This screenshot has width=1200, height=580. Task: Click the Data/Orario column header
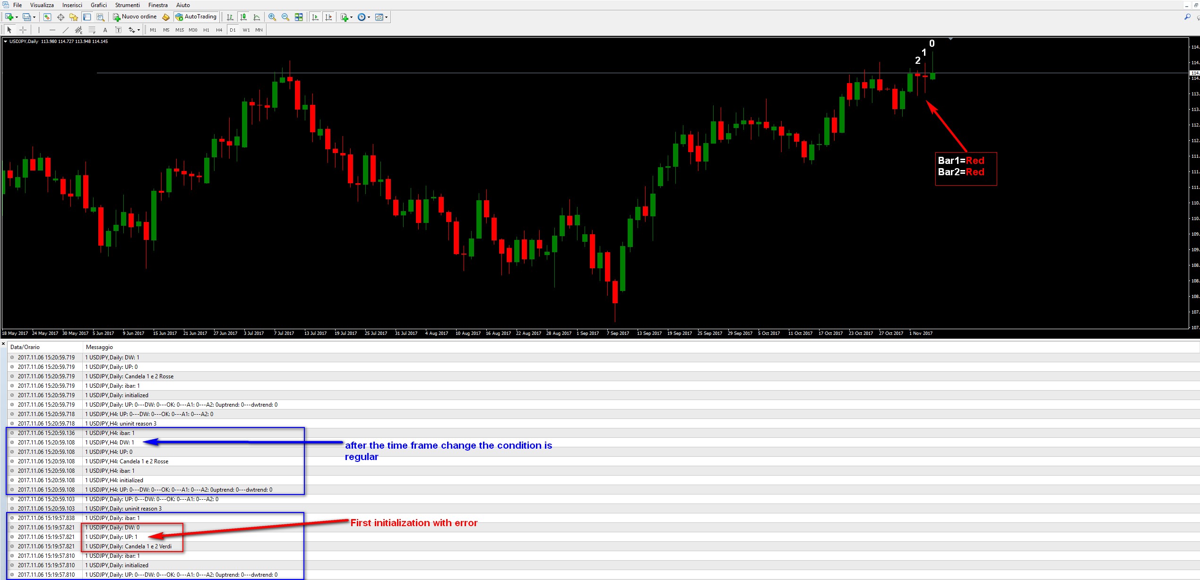[x=45, y=347]
